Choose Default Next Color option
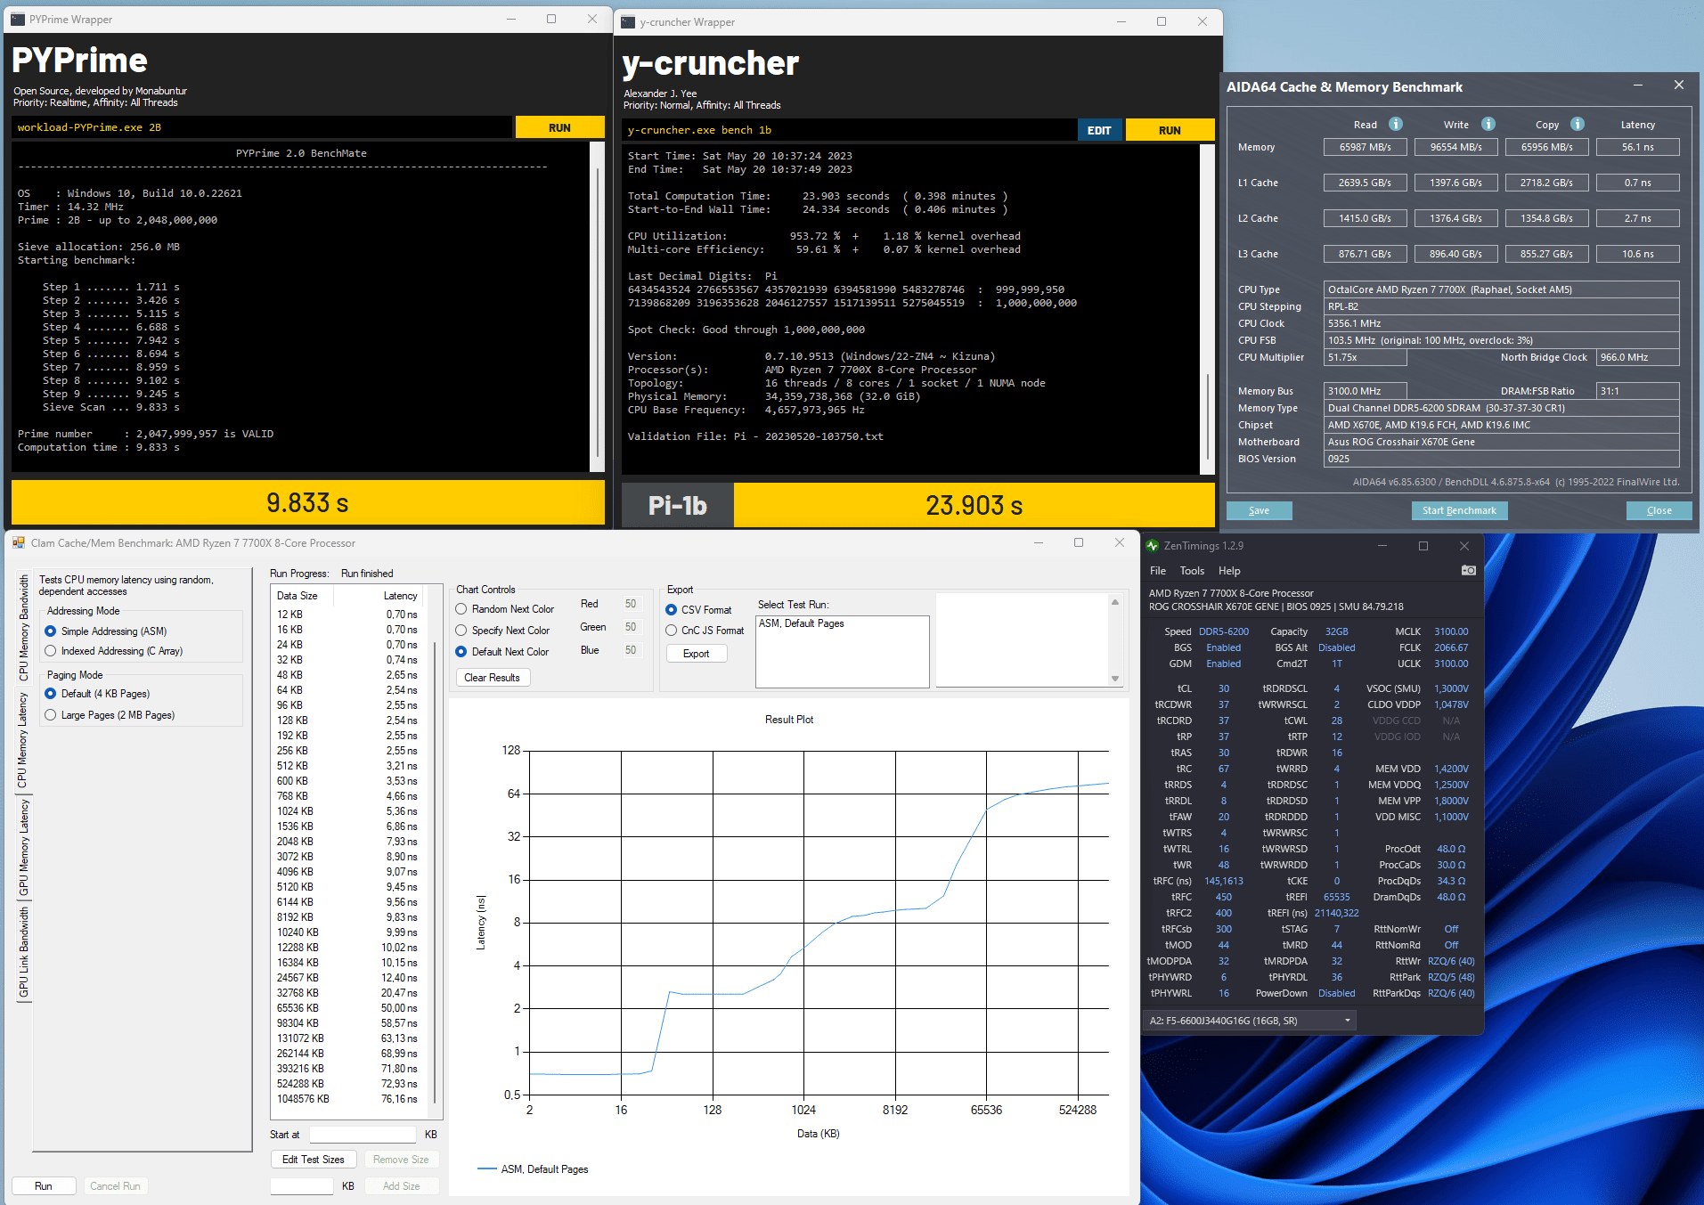The width and height of the screenshot is (1704, 1205). pyautogui.click(x=461, y=652)
